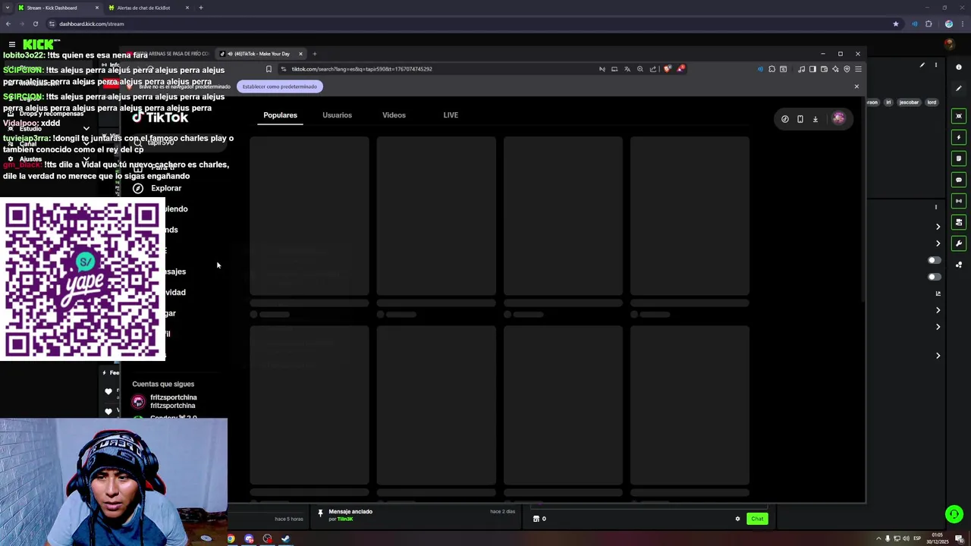Screen dimensions: 971x546
Task: Select the Kick stream preview panel icon
Action: coord(959,116)
